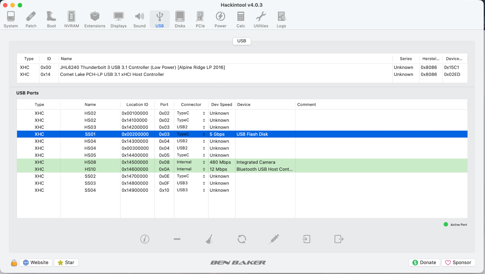This screenshot has width=485, height=274.
Task: Click the Info icon below the ports table
Action: pos(145,239)
